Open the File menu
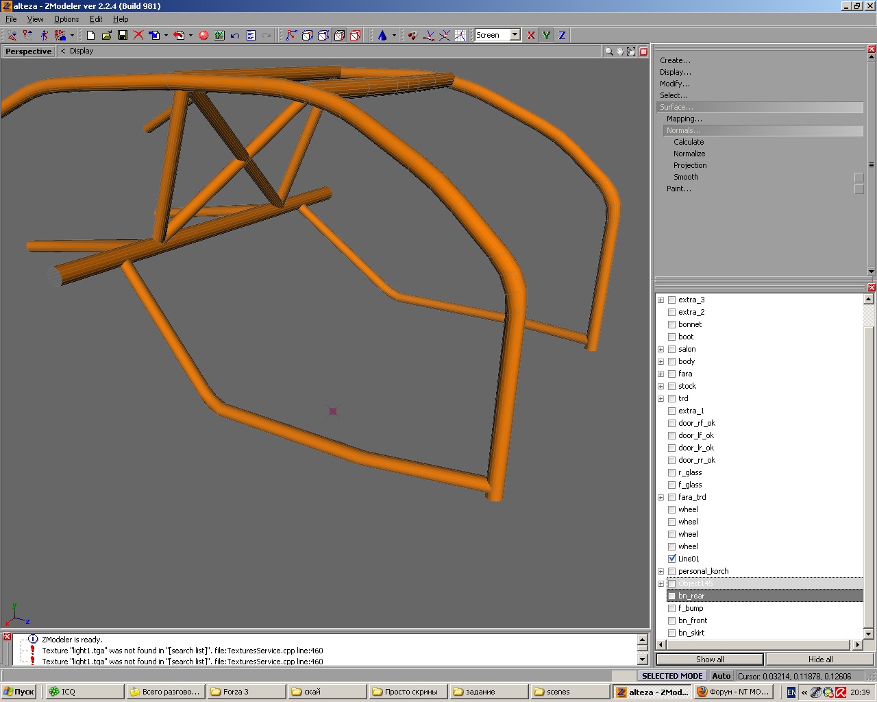 coord(11,19)
